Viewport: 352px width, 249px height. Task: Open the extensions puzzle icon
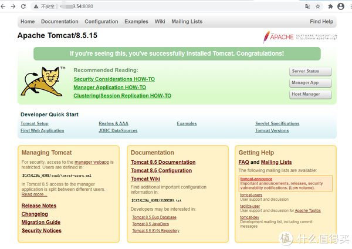point(330,6)
